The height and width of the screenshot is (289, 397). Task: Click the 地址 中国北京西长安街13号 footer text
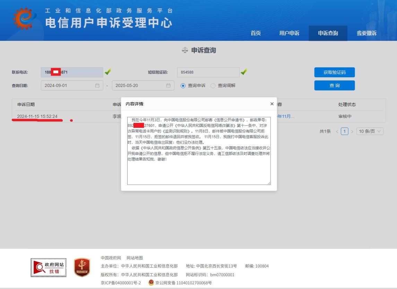coord(212,266)
